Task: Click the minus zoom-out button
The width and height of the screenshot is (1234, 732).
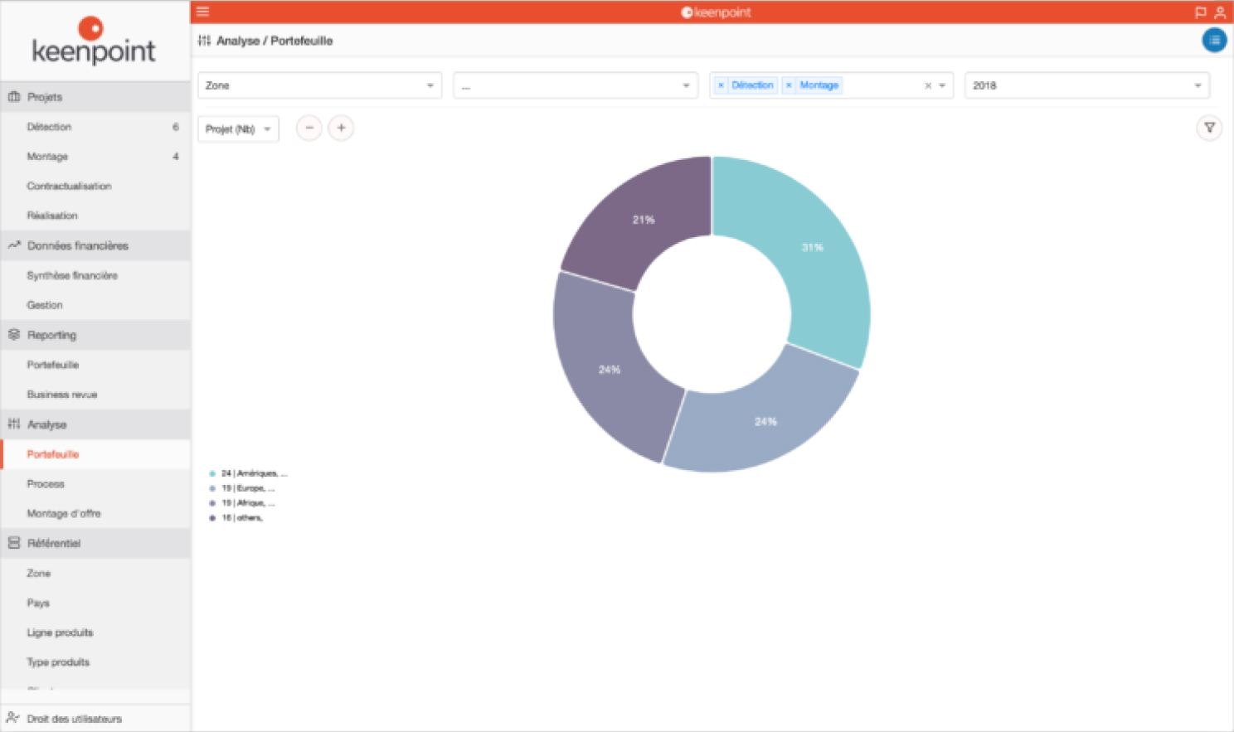Action: (x=309, y=128)
